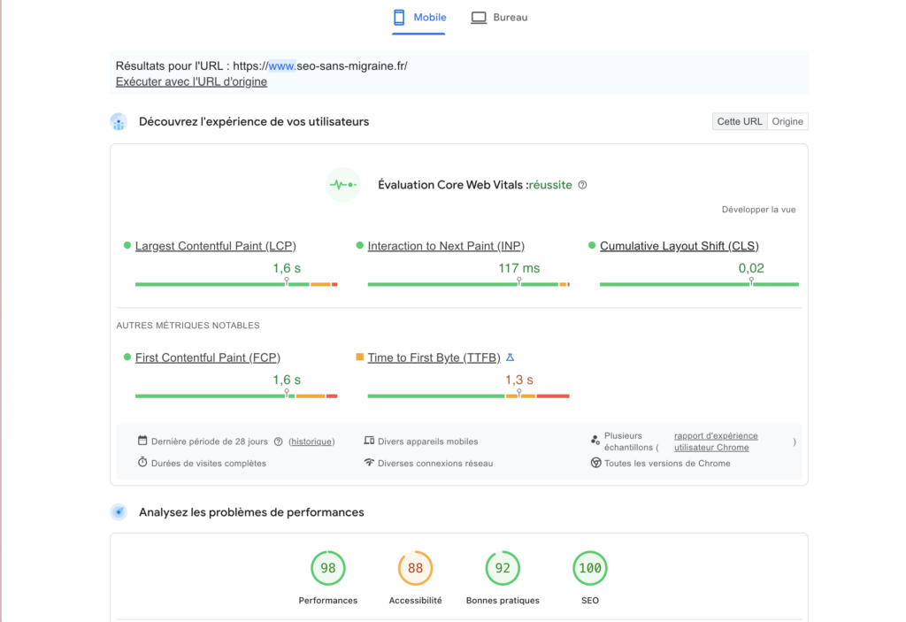Open the Bureau tab

coord(499,18)
